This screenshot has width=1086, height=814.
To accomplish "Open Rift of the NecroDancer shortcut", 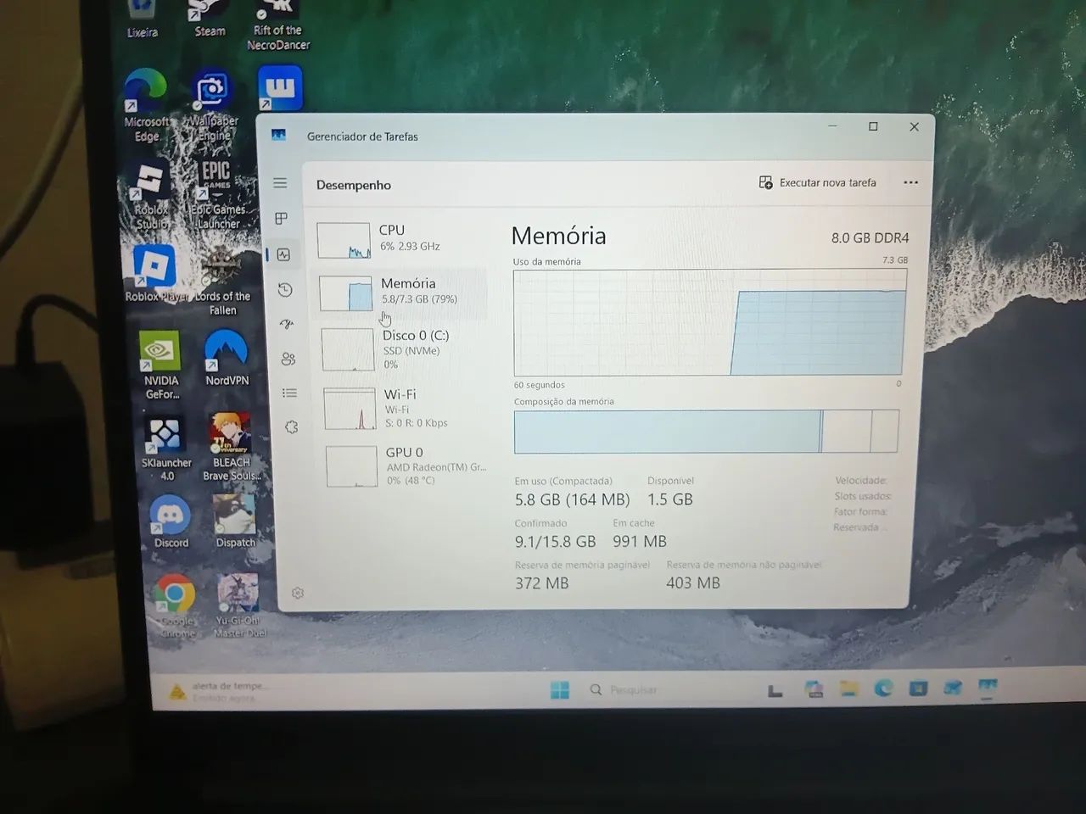I will (x=278, y=25).
